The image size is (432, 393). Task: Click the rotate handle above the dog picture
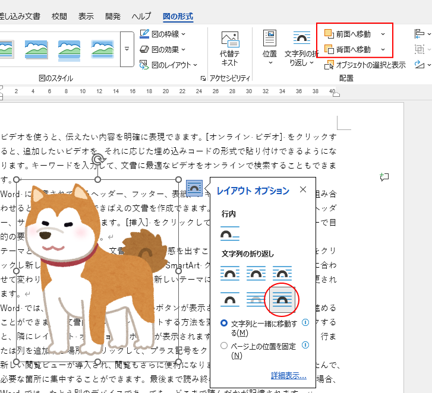[x=99, y=159]
